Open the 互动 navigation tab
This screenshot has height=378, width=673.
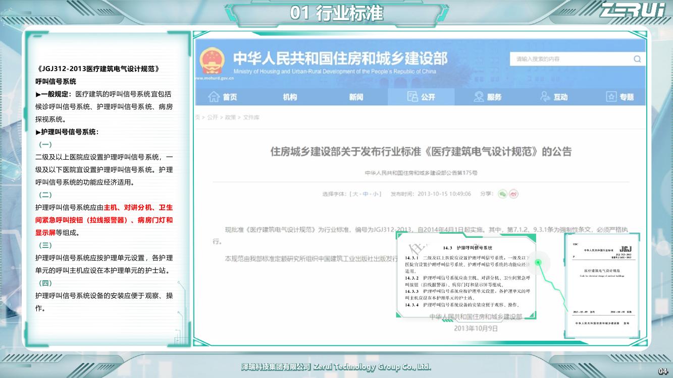554,97
